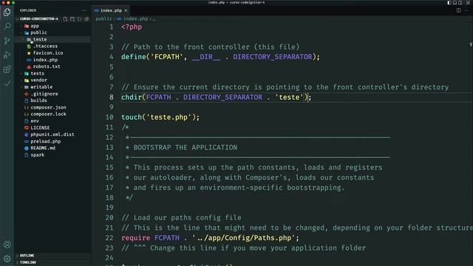Toggle secondary sidebar layout icon
This screenshot has width=473, height=266.
460,2
